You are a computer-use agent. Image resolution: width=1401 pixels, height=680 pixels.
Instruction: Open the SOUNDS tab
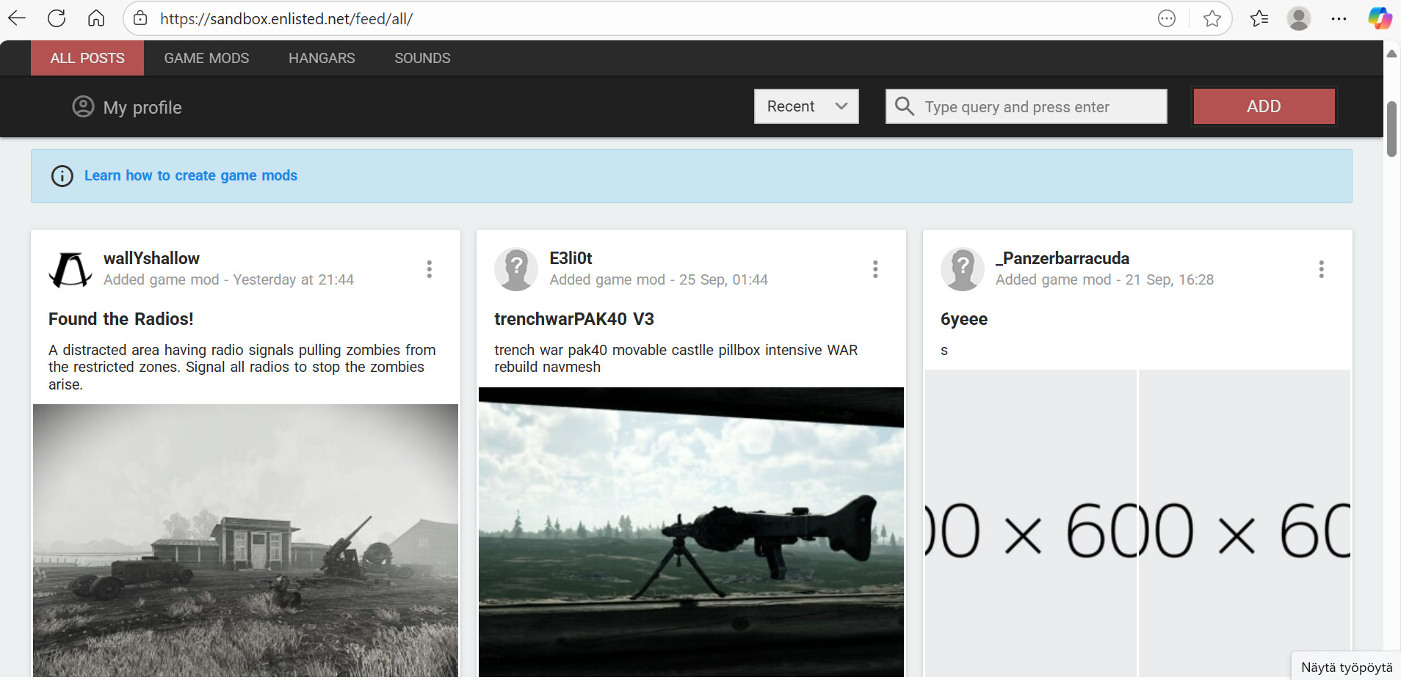[422, 58]
